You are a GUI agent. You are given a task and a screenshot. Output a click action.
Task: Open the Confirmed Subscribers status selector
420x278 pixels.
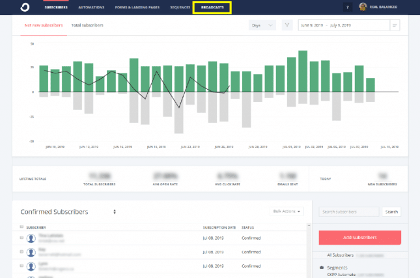[x=115, y=212]
